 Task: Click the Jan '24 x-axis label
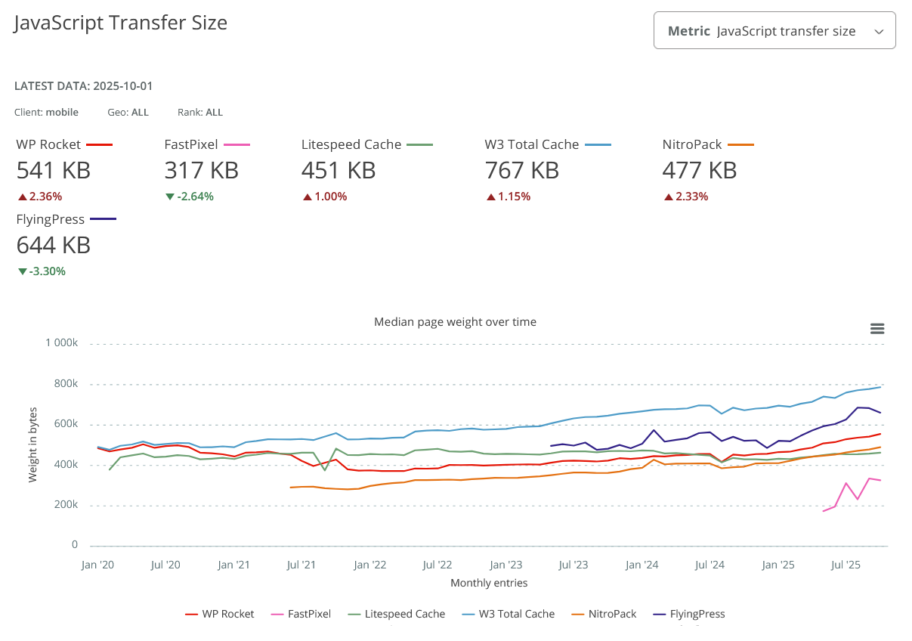click(x=641, y=565)
